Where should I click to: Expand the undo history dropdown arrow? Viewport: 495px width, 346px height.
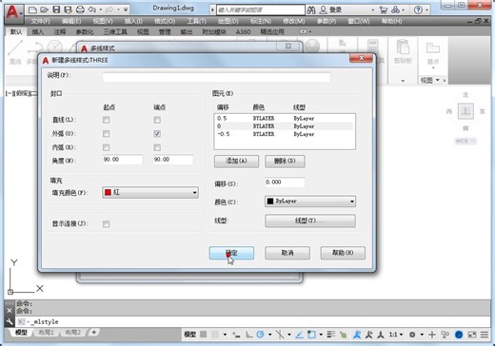[101, 10]
